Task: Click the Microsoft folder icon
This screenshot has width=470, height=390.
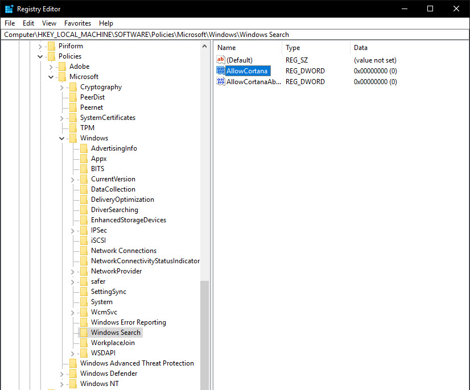Action: [x=63, y=77]
